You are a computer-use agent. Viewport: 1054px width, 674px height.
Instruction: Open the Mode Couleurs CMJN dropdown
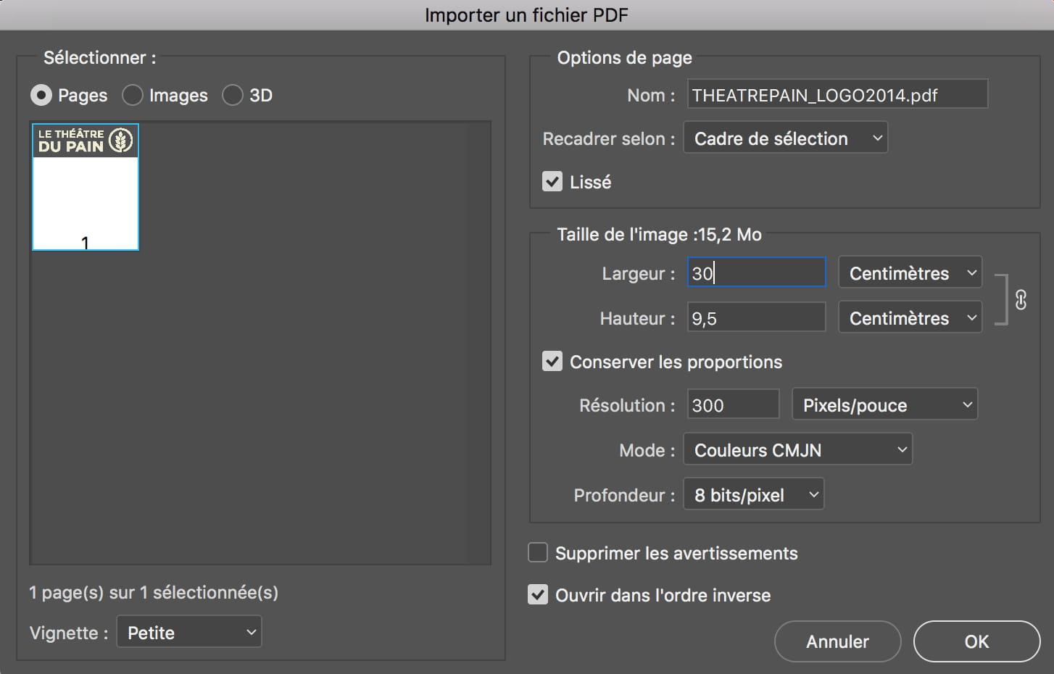pyautogui.click(x=798, y=449)
